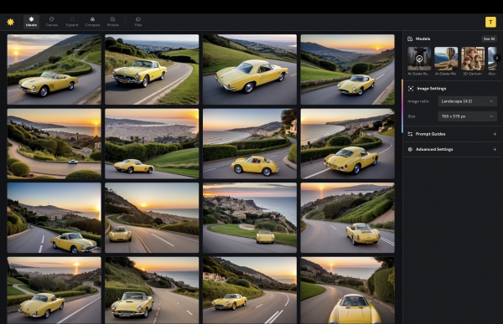Open third-row rightmost image of car driving away
Image resolution: width=503 pixels, height=324 pixels.
tap(347, 218)
